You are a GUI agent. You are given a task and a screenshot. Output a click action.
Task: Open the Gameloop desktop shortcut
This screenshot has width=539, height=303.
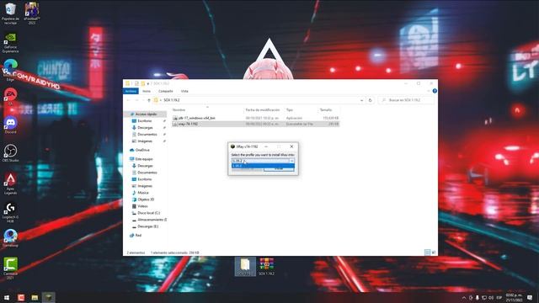tap(10, 238)
